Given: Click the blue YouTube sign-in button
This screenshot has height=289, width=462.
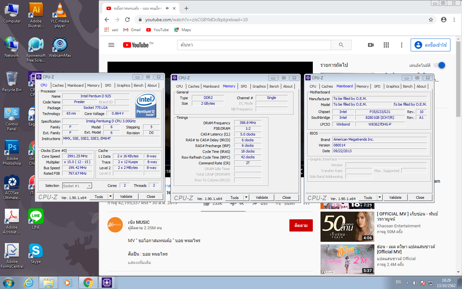Looking at the screenshot, I should (x=431, y=45).
